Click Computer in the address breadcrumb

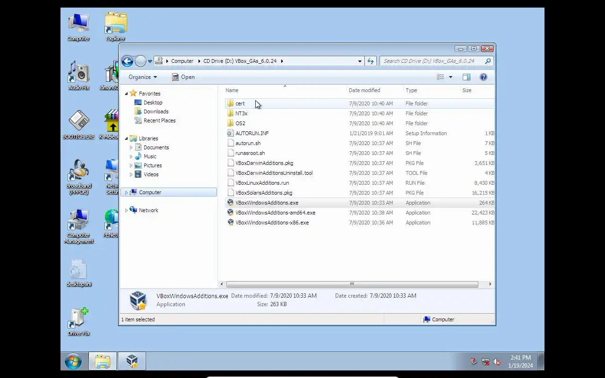click(182, 61)
